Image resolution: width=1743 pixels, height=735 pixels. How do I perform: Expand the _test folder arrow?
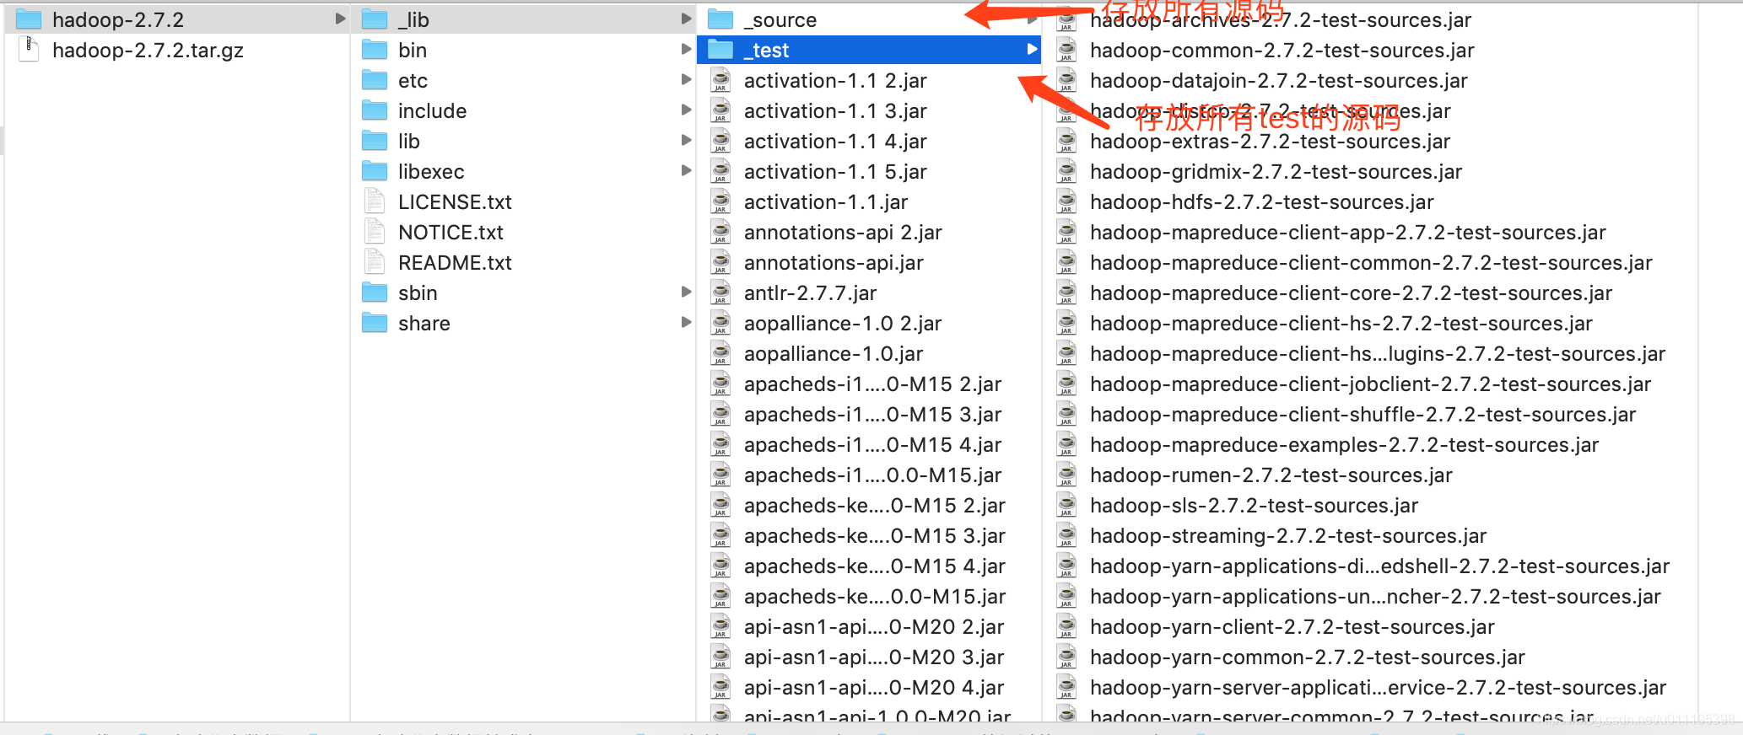[x=1032, y=49]
